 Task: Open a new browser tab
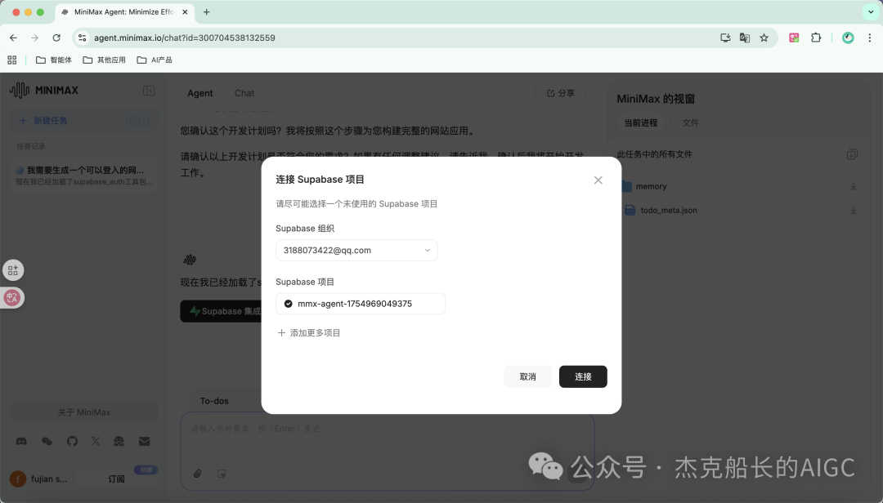click(207, 11)
